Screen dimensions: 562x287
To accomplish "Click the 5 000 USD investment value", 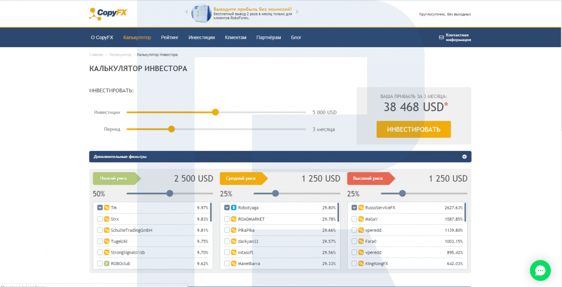I will [325, 112].
